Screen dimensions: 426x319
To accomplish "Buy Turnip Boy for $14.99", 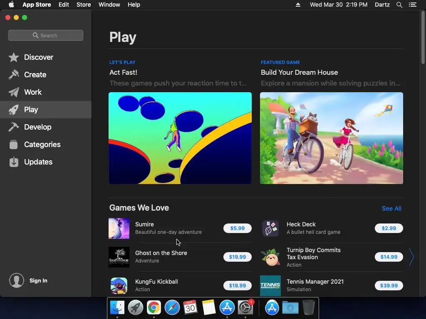I will coord(389,257).
